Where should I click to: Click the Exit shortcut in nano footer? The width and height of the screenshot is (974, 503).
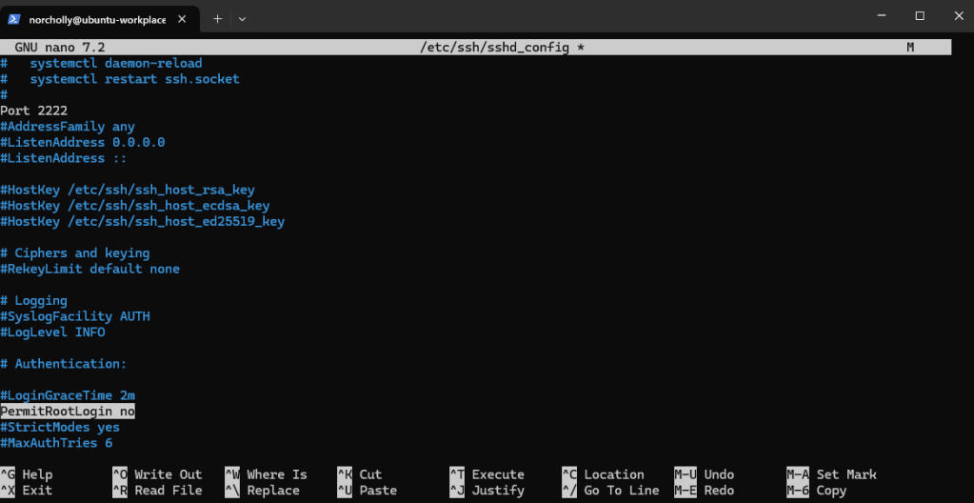[36, 491]
